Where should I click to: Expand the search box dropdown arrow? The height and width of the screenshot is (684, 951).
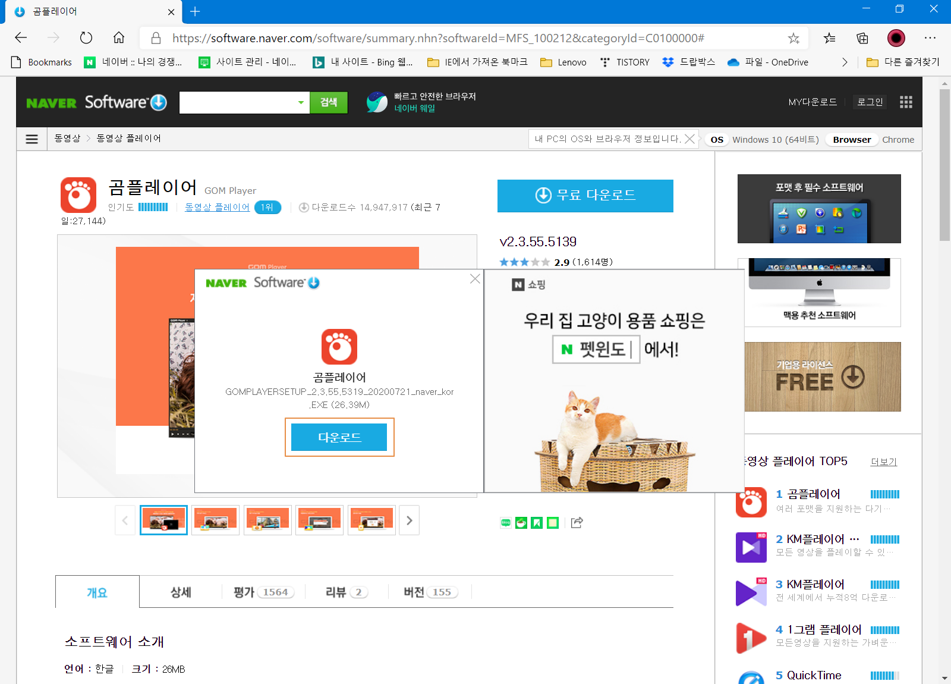[301, 102]
